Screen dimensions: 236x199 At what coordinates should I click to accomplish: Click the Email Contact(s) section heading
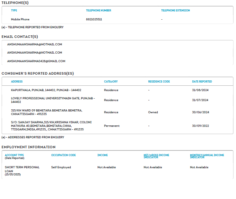tap(20, 36)
